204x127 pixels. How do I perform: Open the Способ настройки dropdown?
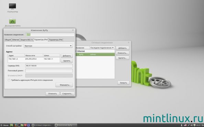coord(48,46)
